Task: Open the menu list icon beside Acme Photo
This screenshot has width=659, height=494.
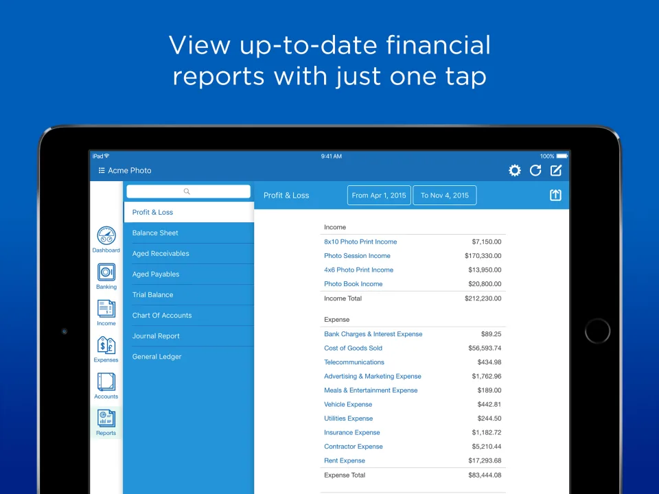Action: pos(102,171)
